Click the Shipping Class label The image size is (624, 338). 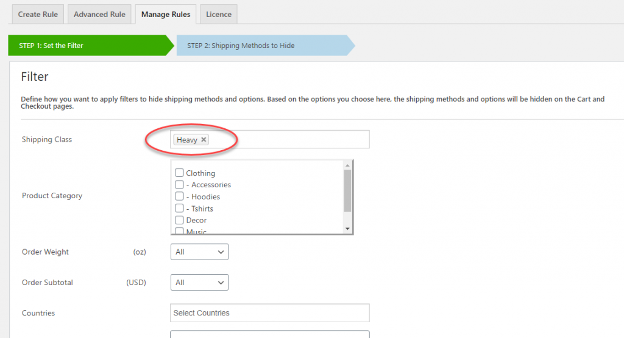point(47,139)
